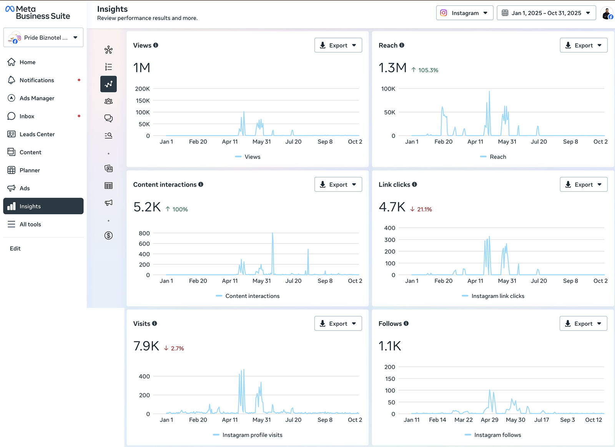Open the Instagram platform dropdown
Screen dimensions: 615x447
point(464,13)
